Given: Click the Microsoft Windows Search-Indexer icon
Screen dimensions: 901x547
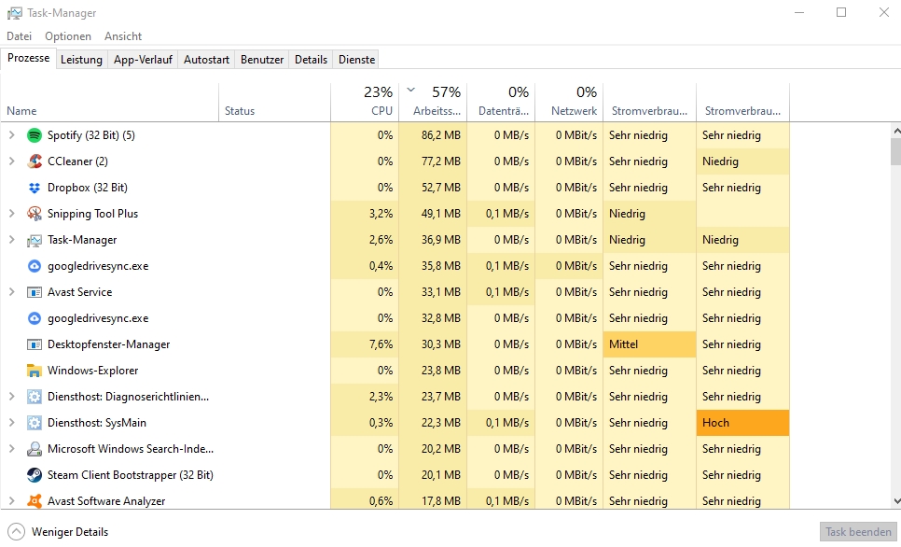Looking at the screenshot, I should pos(35,449).
